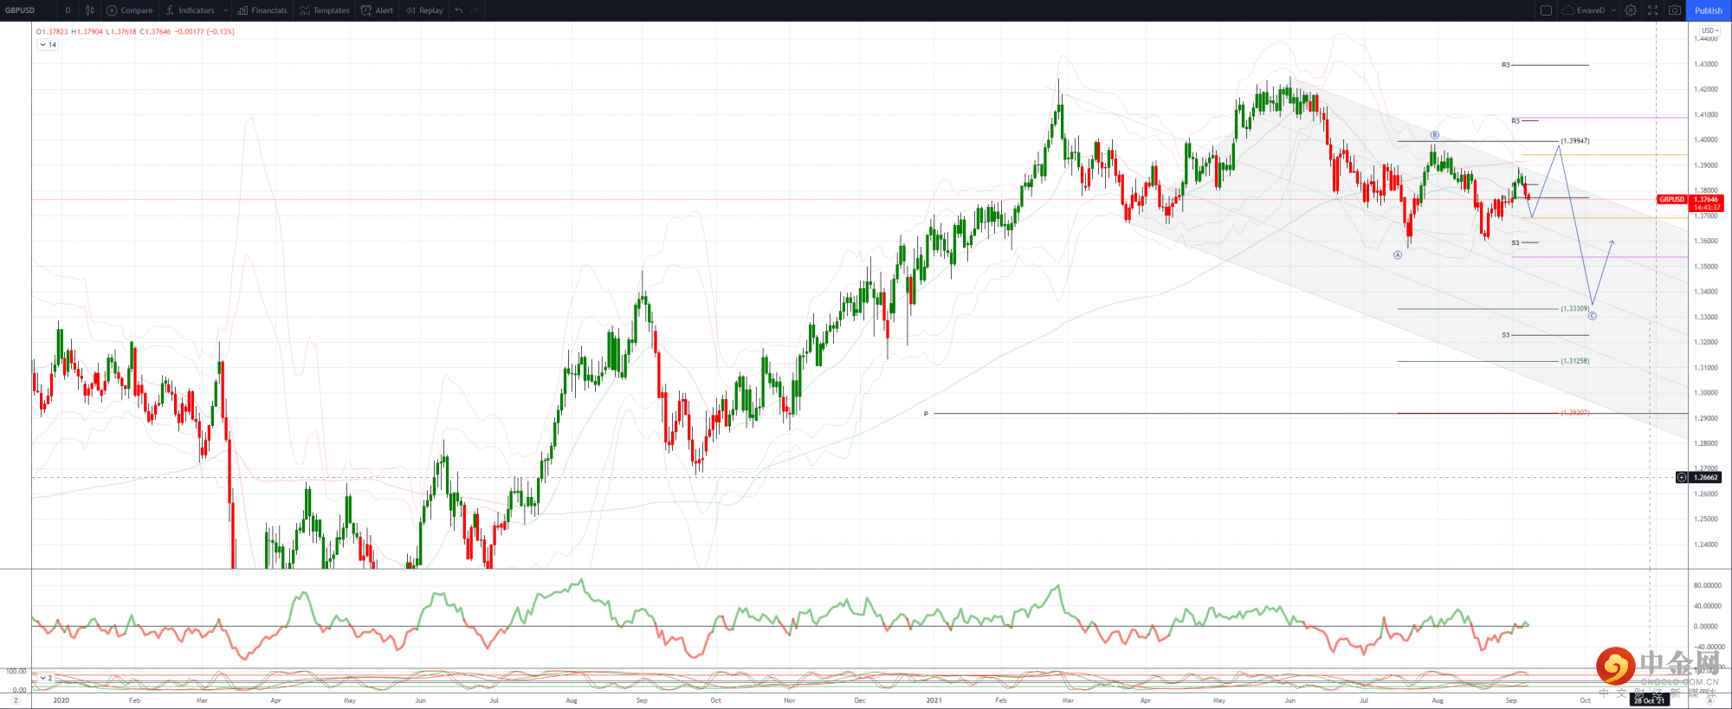Create a new Alert
This screenshot has height=709, width=1732.
pyautogui.click(x=377, y=10)
